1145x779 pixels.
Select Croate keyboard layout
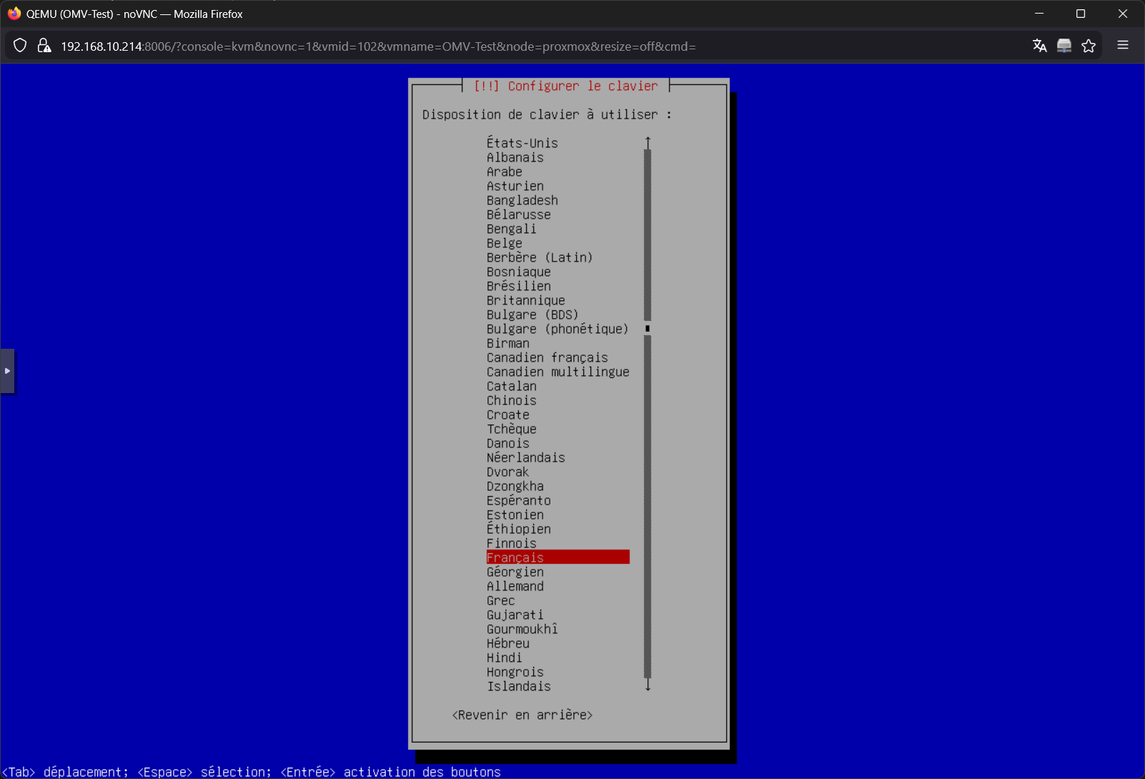coord(508,415)
